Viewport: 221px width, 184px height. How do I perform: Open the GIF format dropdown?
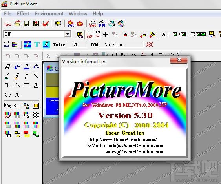68,34
